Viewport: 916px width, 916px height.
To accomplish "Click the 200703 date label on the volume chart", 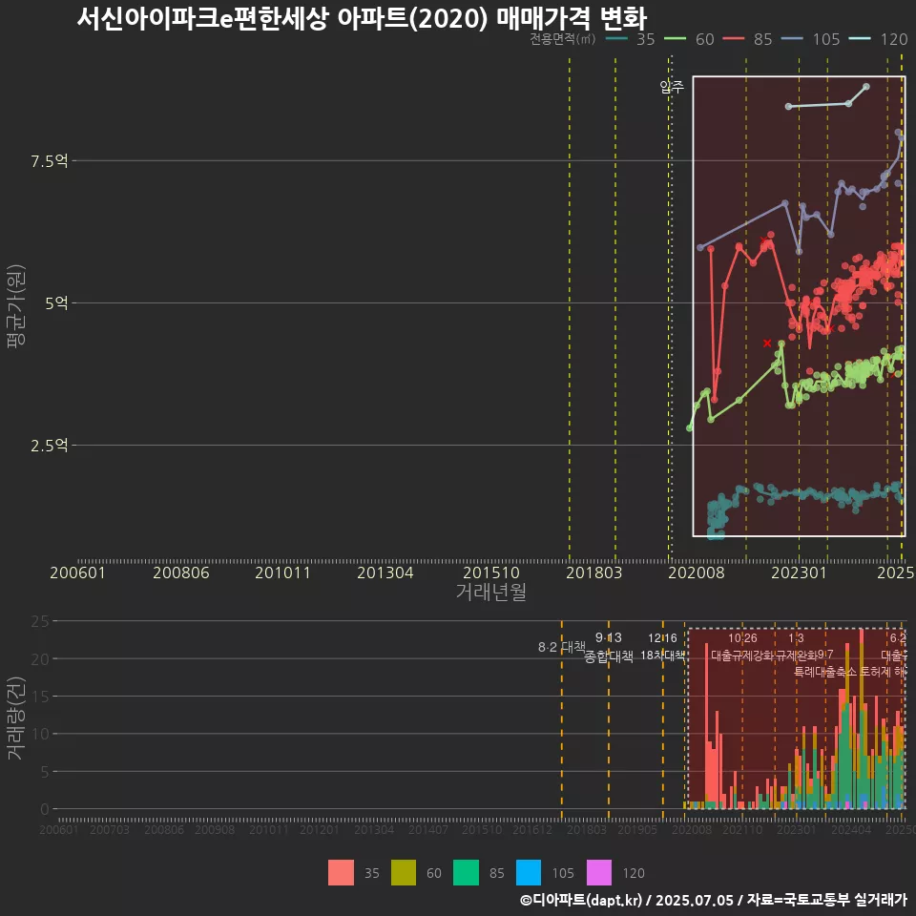I will [x=109, y=829].
